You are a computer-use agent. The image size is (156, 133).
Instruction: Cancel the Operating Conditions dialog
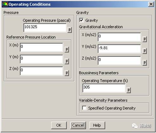(x=78, y=125)
